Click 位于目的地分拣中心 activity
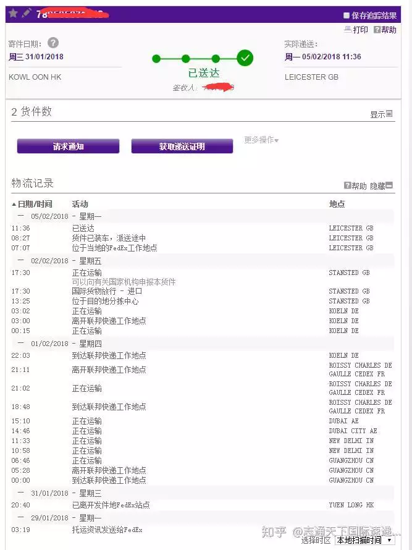Viewport: 412px width, 550px height. (105, 301)
